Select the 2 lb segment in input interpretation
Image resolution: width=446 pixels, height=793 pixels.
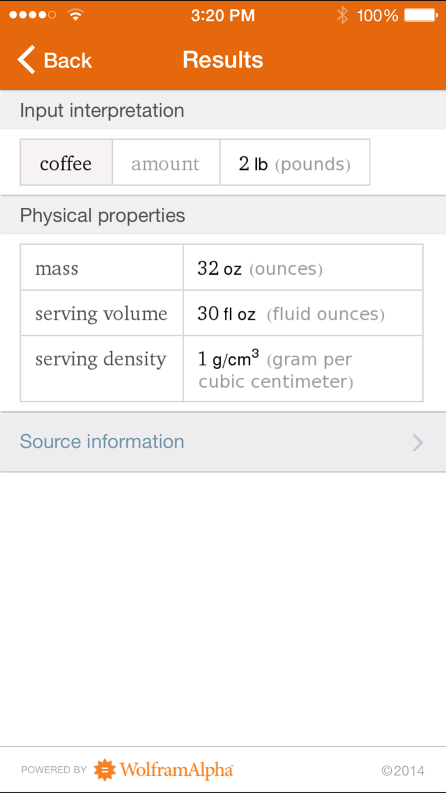tap(294, 163)
